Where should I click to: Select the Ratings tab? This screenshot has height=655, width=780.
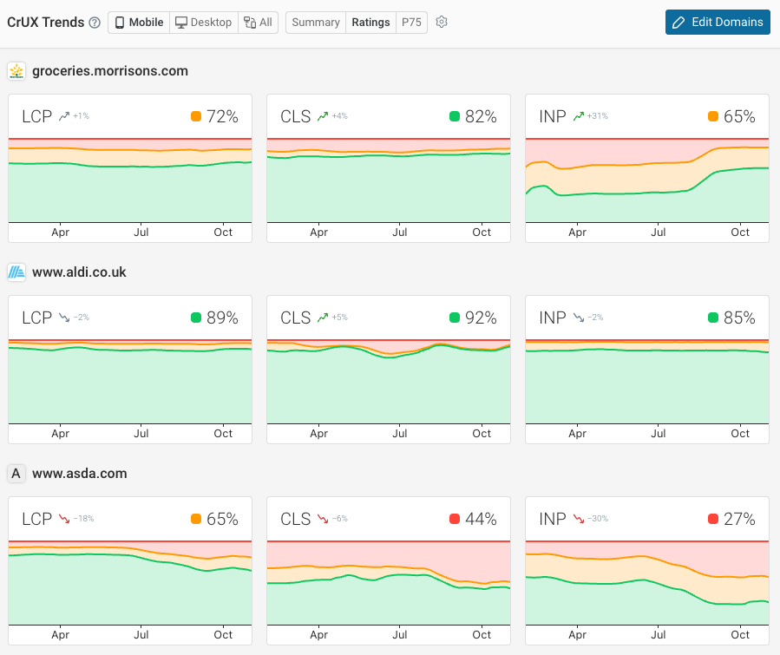(370, 22)
